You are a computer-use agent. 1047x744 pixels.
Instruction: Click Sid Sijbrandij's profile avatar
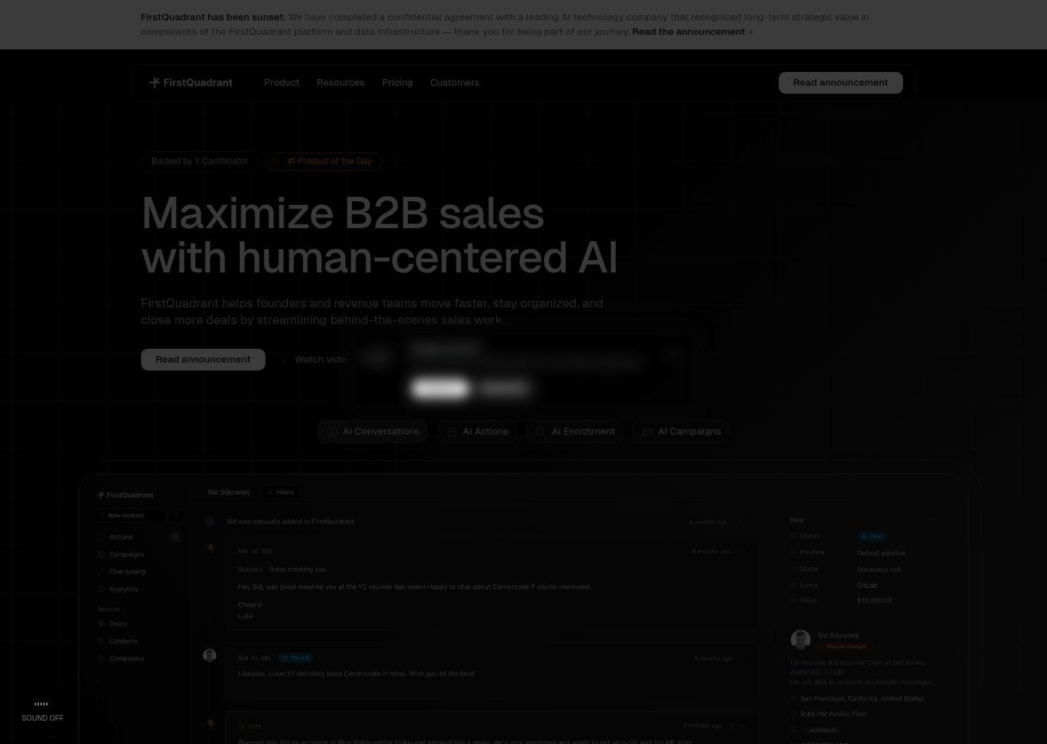tap(800, 639)
